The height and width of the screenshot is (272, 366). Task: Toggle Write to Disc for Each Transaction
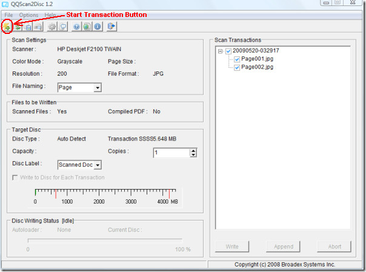[15, 177]
